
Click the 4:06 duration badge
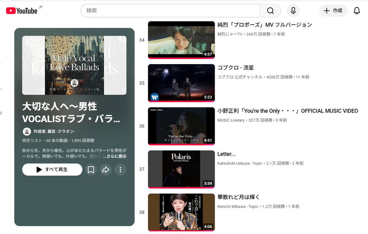[208, 227]
